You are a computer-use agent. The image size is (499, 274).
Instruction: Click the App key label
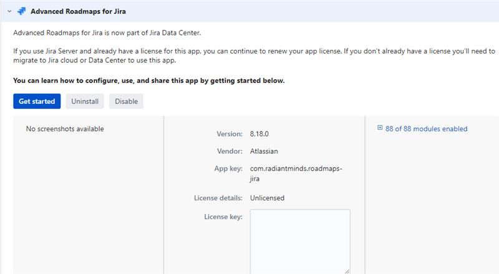coord(228,169)
